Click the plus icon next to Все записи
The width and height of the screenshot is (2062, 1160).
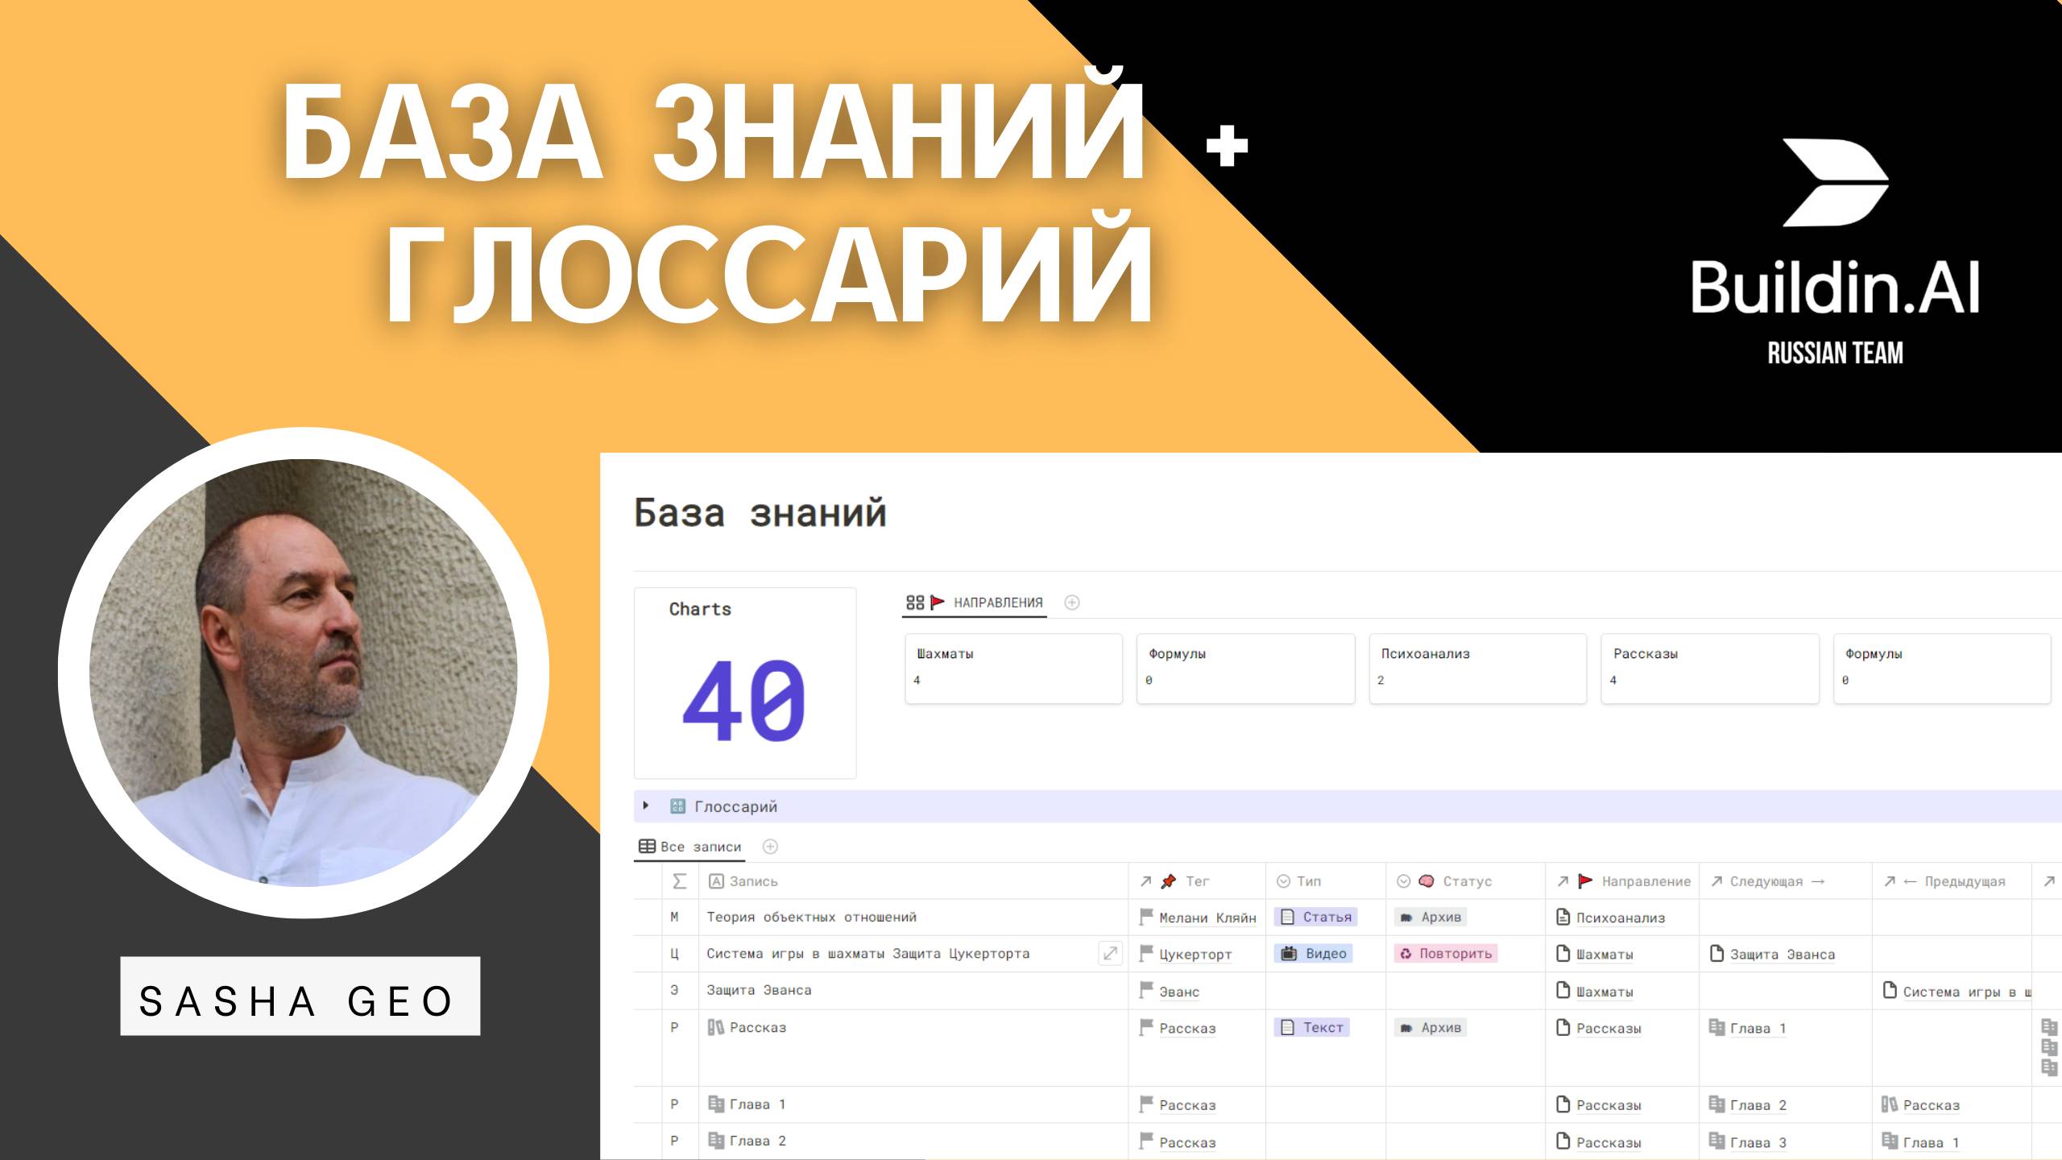pos(770,846)
